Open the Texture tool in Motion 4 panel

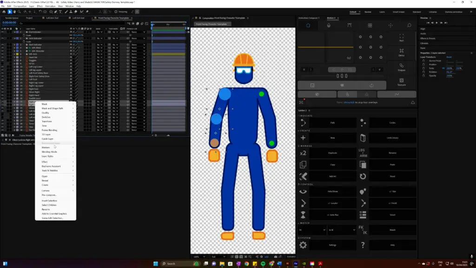click(401, 82)
